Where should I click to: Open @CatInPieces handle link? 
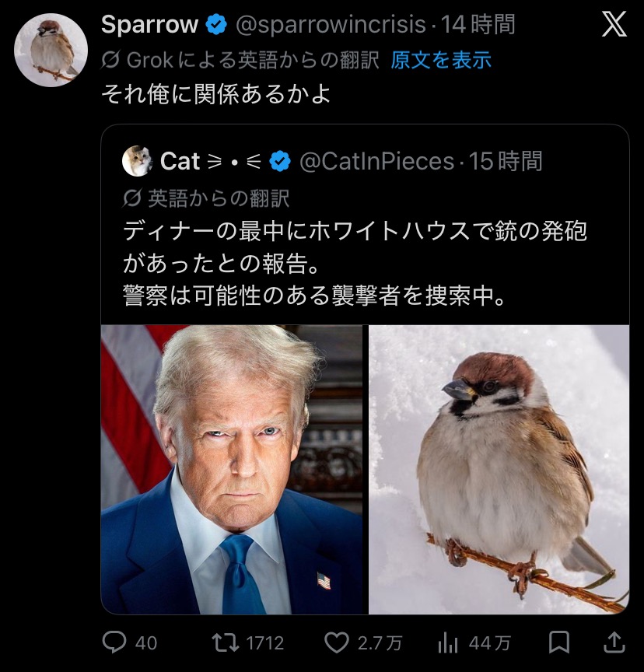click(376, 161)
